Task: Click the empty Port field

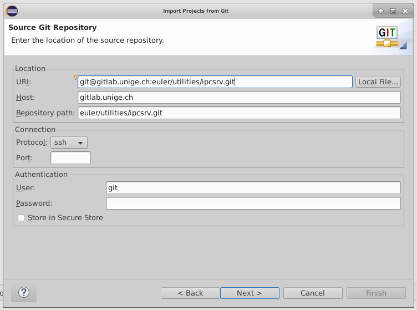Action: [70, 158]
